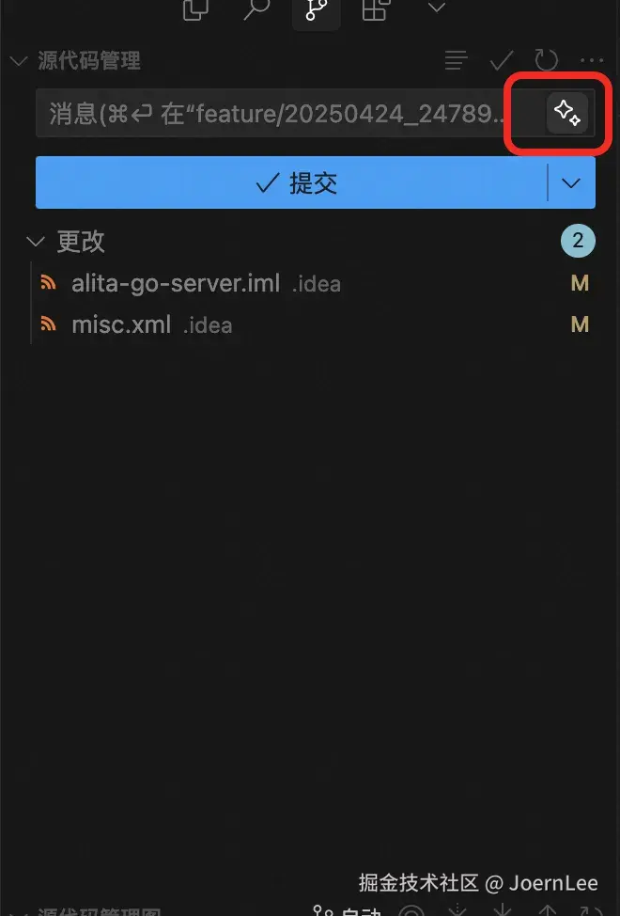The image size is (620, 916).
Task: Select the Source Control branch icon
Action: (317, 10)
